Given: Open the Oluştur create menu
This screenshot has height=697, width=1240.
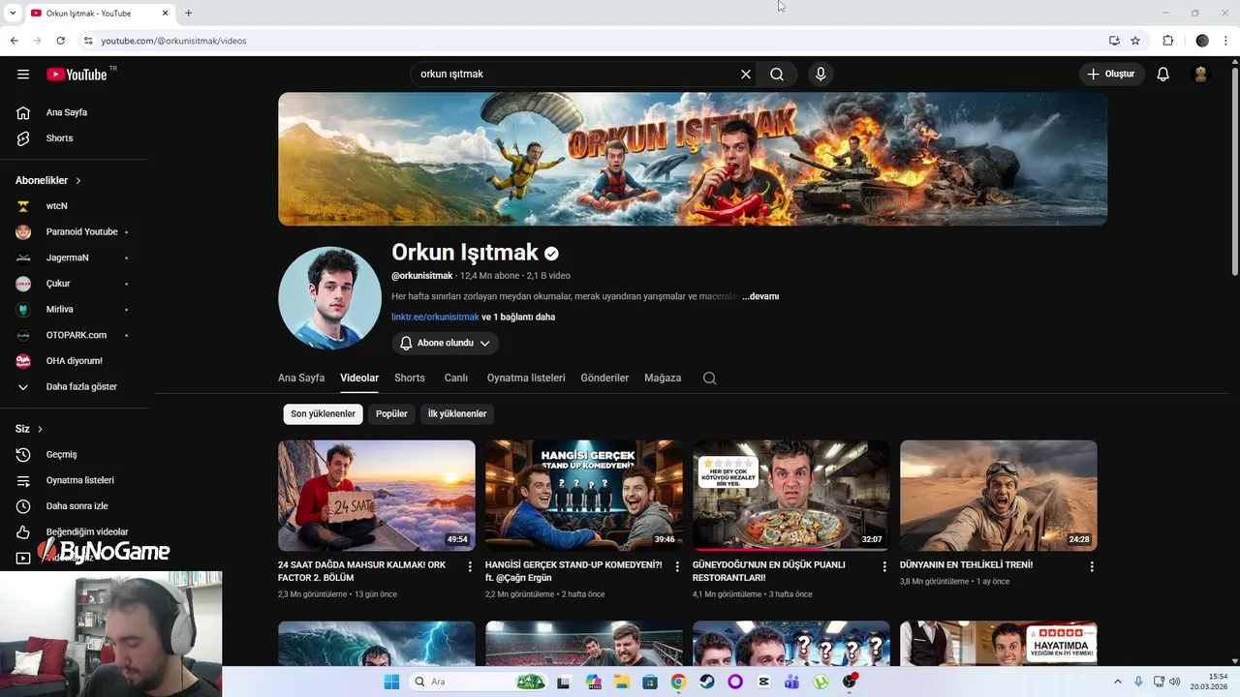Looking at the screenshot, I should pyautogui.click(x=1112, y=75).
